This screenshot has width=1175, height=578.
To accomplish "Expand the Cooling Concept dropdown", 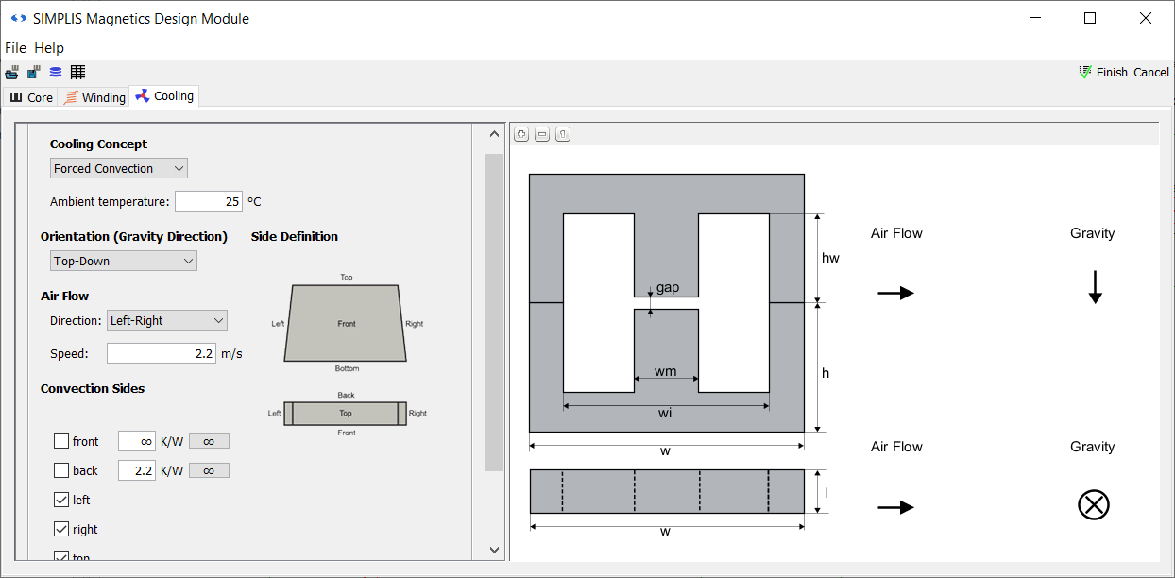I will tap(118, 168).
